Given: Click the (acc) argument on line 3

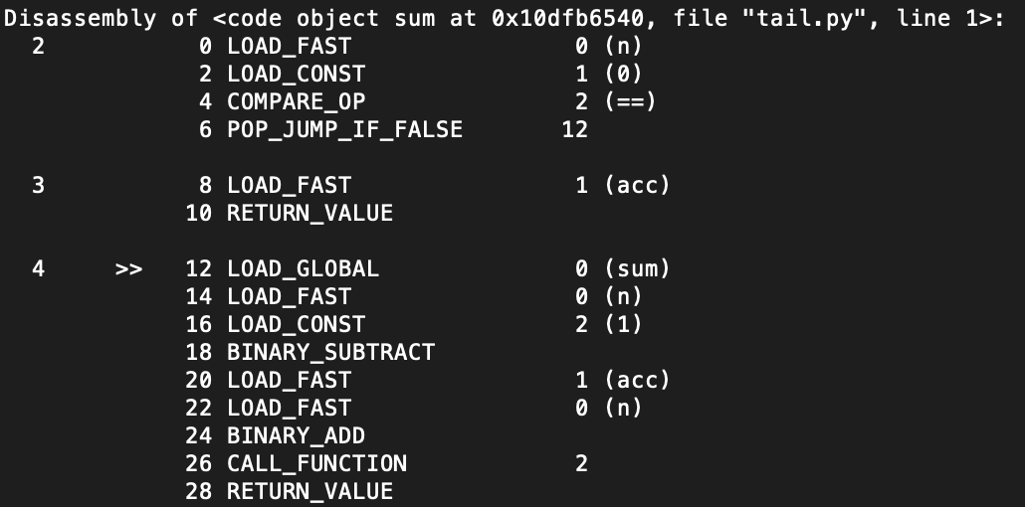Looking at the screenshot, I should pos(637,186).
